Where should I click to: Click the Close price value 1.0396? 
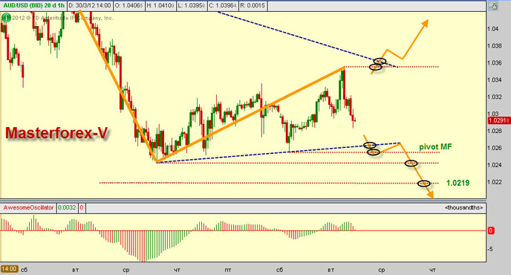coord(223,5)
